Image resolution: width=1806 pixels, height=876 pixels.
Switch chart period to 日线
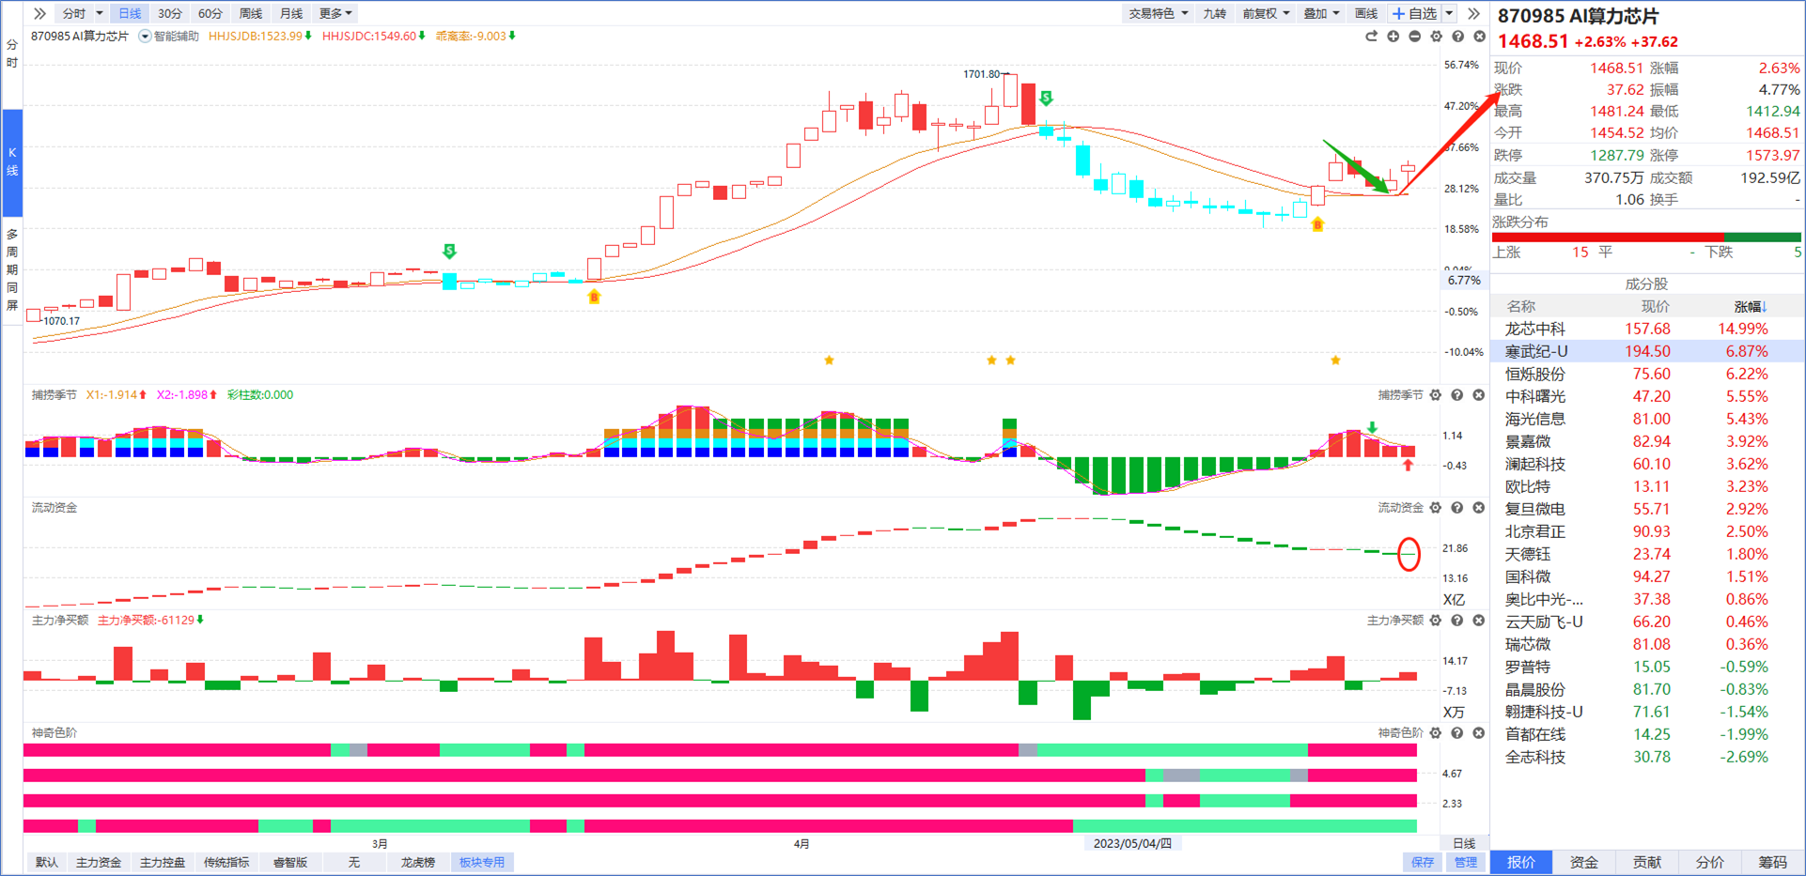coord(130,13)
